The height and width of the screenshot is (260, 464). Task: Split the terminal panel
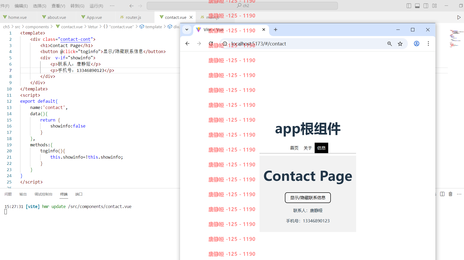coord(442,194)
